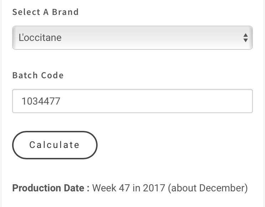This screenshot has height=207, width=265.
Task: Click the up-down arrows on brand selector
Action: pos(245,37)
